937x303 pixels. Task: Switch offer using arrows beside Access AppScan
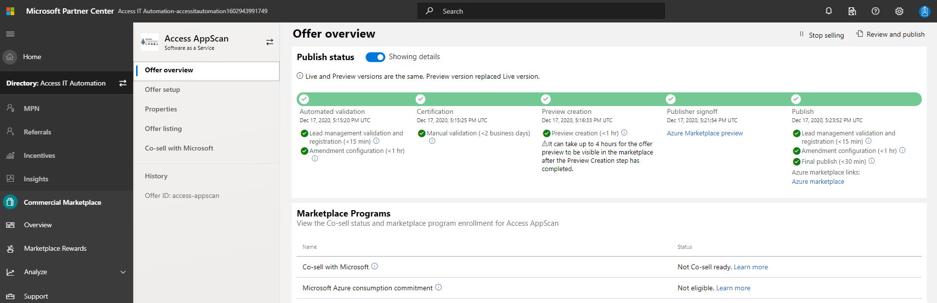point(270,42)
